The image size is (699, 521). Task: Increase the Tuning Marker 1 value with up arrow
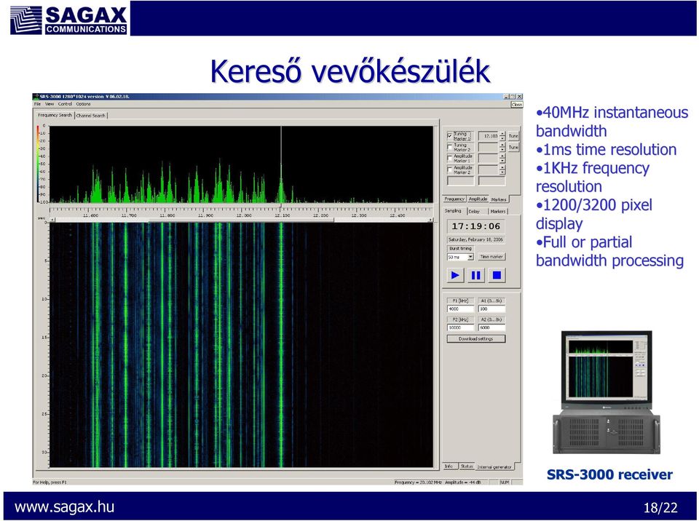502,133
